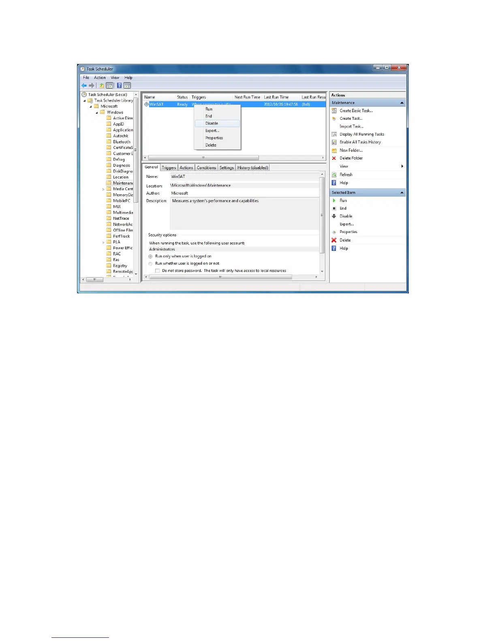Expand the PLA folder node
The image size is (496, 641).
coord(103,242)
